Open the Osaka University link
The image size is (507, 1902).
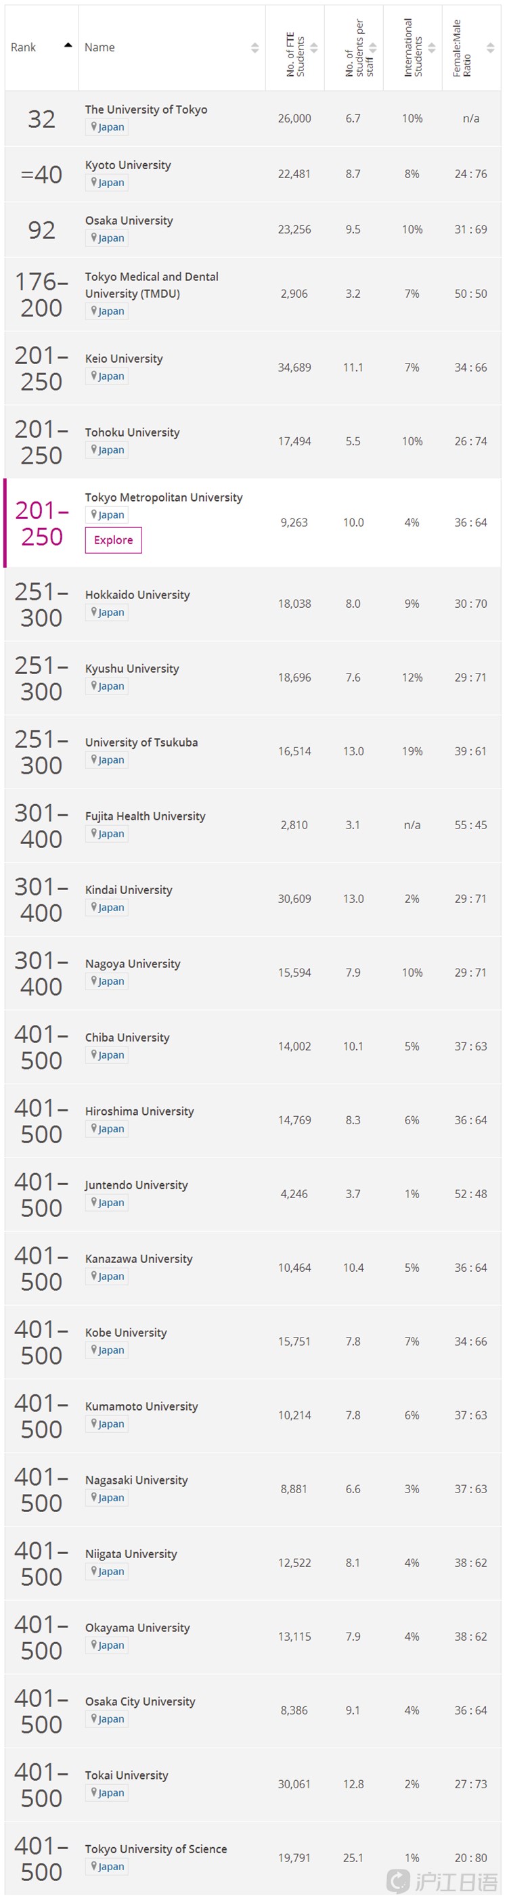[x=129, y=220]
